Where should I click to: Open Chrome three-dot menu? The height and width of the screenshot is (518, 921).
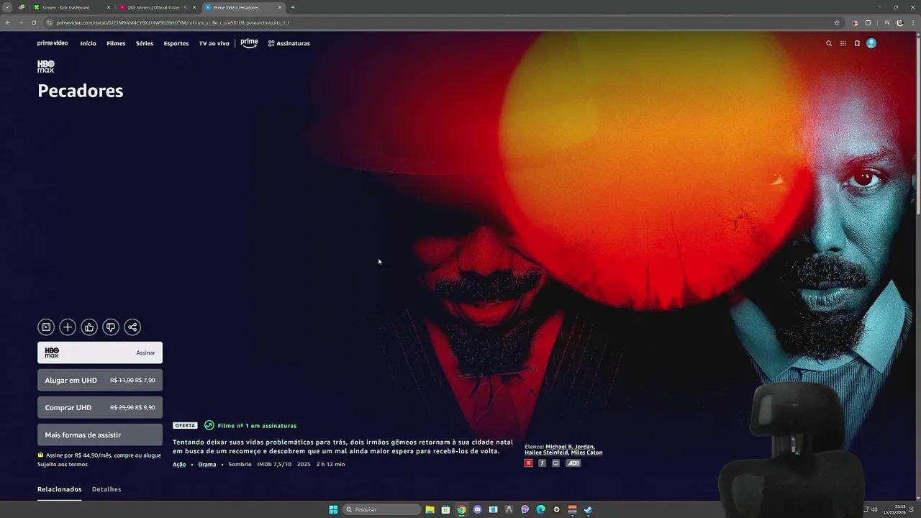(x=912, y=22)
